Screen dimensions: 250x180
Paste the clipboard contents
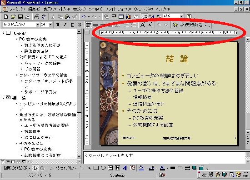pos(67,16)
